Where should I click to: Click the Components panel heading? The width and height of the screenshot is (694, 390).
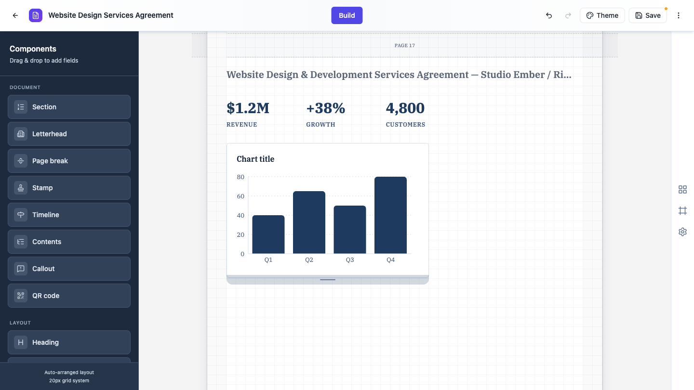(33, 49)
